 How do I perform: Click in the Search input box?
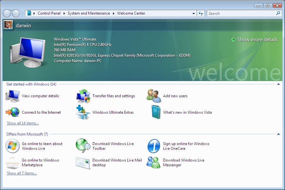tap(241, 14)
